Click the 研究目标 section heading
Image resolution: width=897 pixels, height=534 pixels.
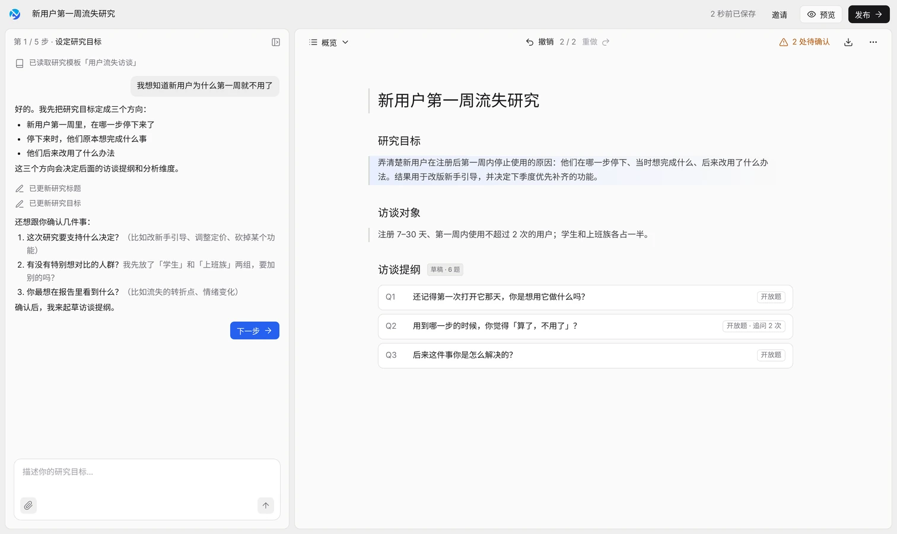pos(399,141)
